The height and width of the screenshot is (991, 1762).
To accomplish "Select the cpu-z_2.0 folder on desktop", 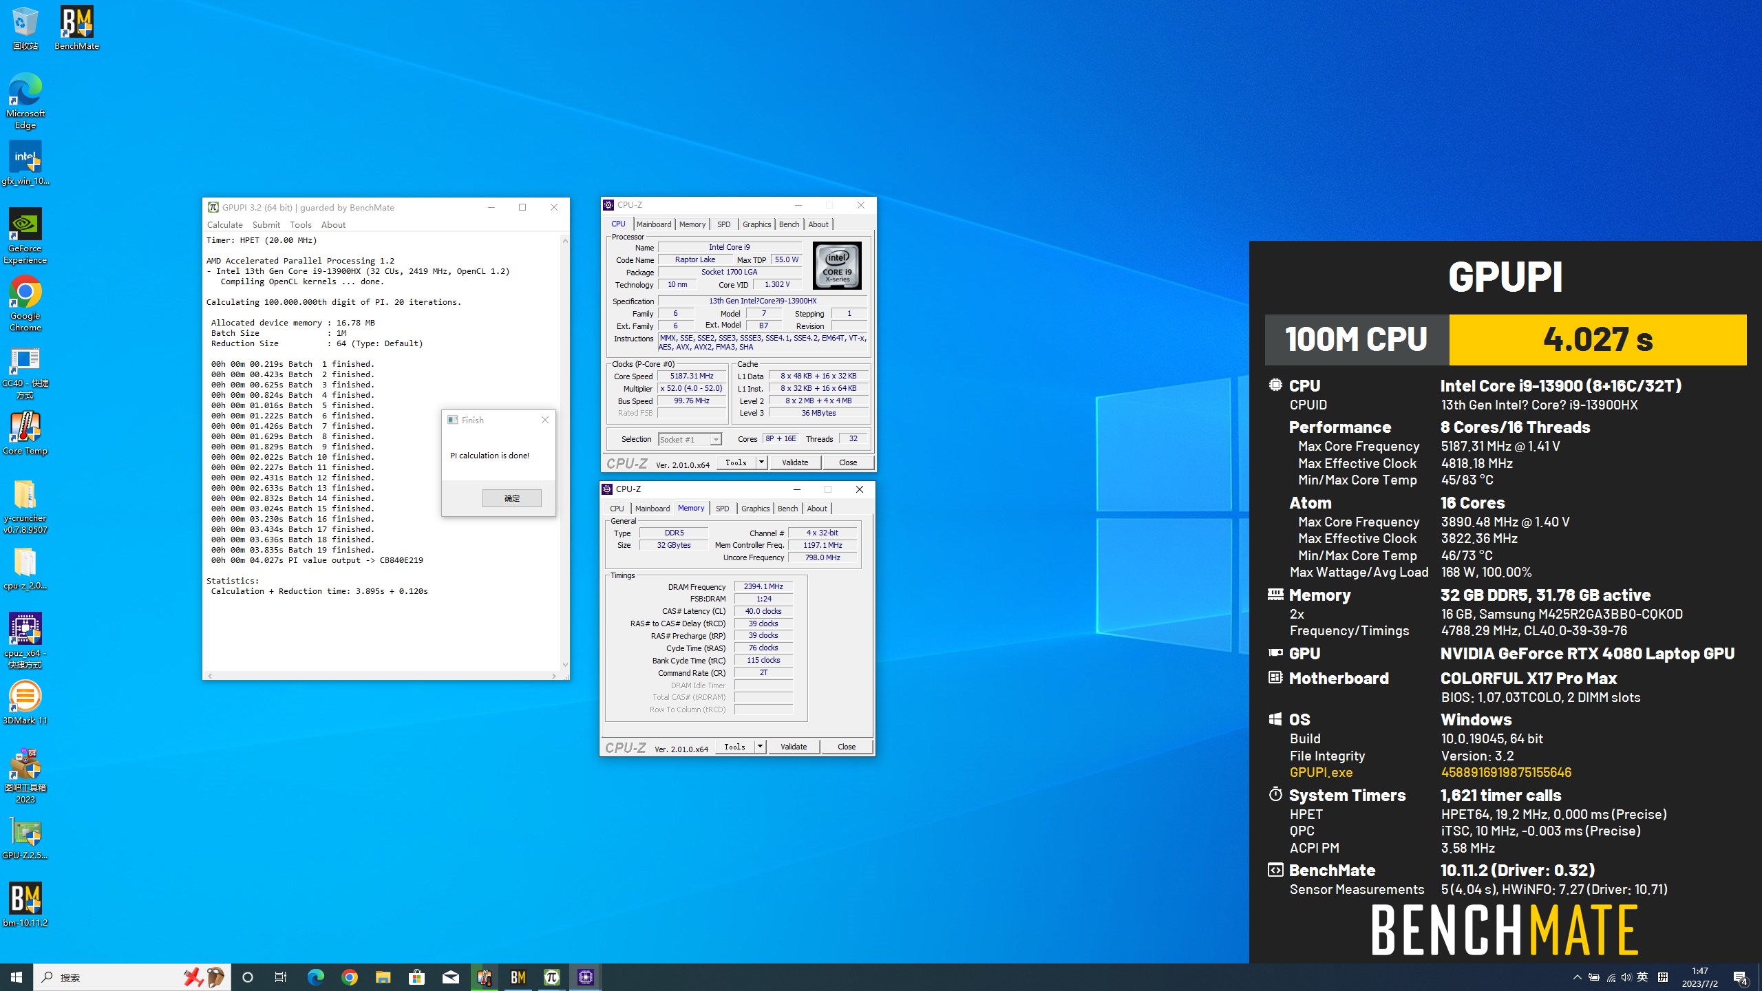I will [25, 568].
